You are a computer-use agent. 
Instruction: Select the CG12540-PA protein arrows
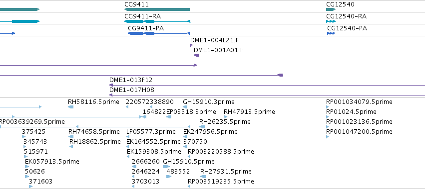[331, 33]
